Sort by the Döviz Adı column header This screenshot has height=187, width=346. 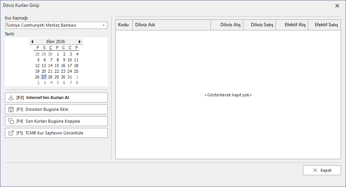[172, 25]
